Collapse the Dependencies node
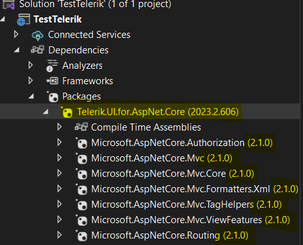 [x=17, y=50]
